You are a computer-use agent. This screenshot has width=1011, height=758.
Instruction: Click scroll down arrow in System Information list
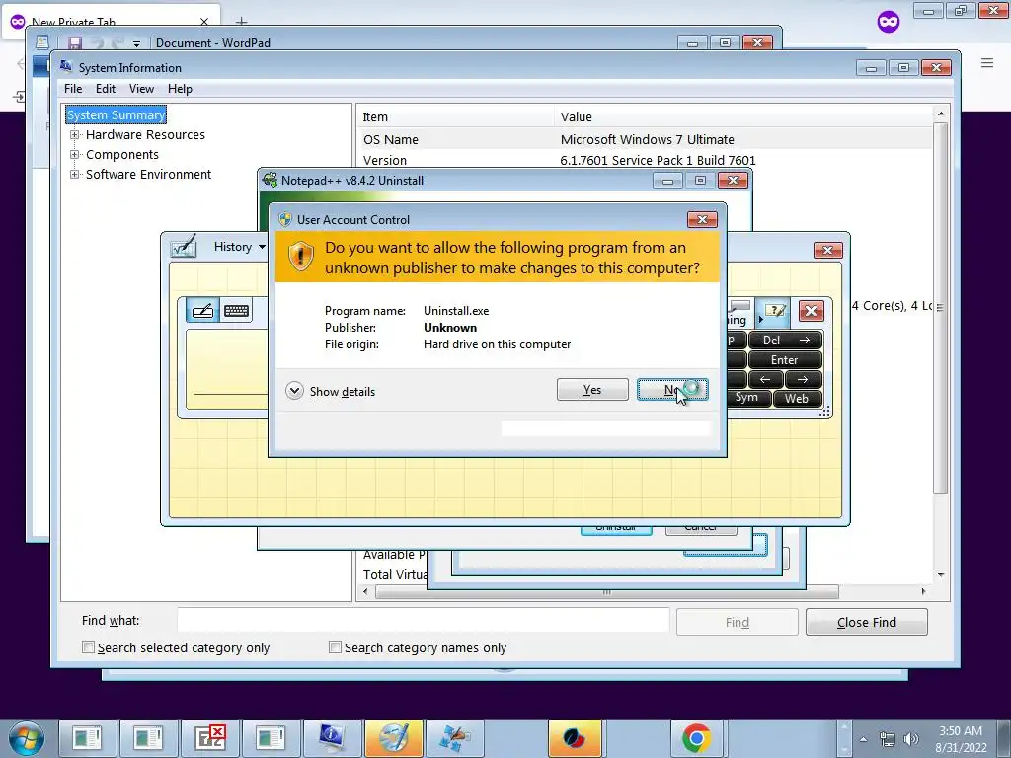click(941, 575)
